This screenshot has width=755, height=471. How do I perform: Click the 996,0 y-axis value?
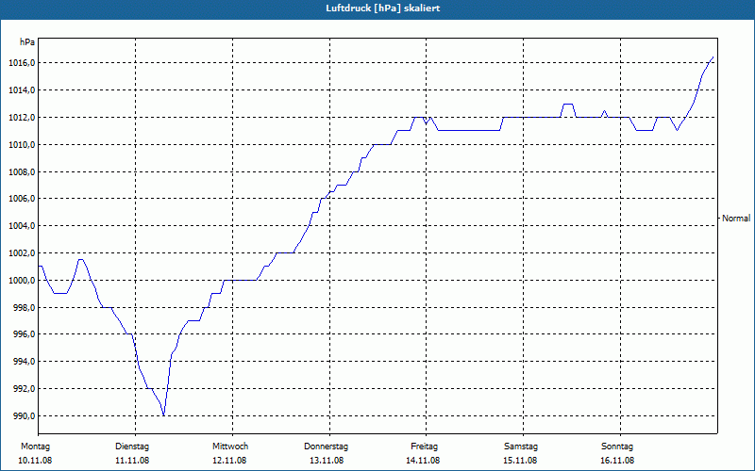24,334
